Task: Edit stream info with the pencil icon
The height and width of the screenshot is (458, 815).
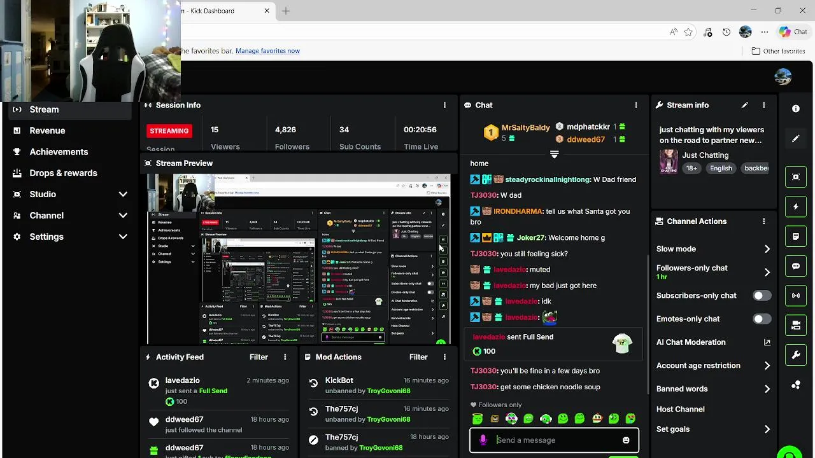Action: point(744,105)
